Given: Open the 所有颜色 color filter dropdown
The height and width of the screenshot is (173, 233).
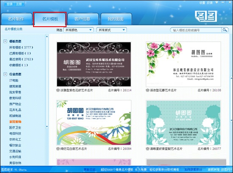Looking at the screenshot, I should [x=78, y=30].
